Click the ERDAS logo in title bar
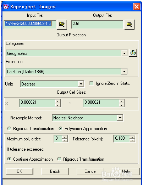This screenshot has width=143, height=186. 6,6
